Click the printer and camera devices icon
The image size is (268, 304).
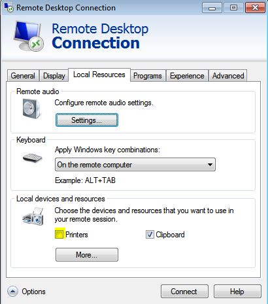coord(33,216)
